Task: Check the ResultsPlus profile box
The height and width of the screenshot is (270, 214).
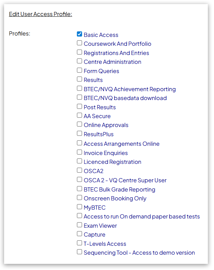Action: coord(79,133)
